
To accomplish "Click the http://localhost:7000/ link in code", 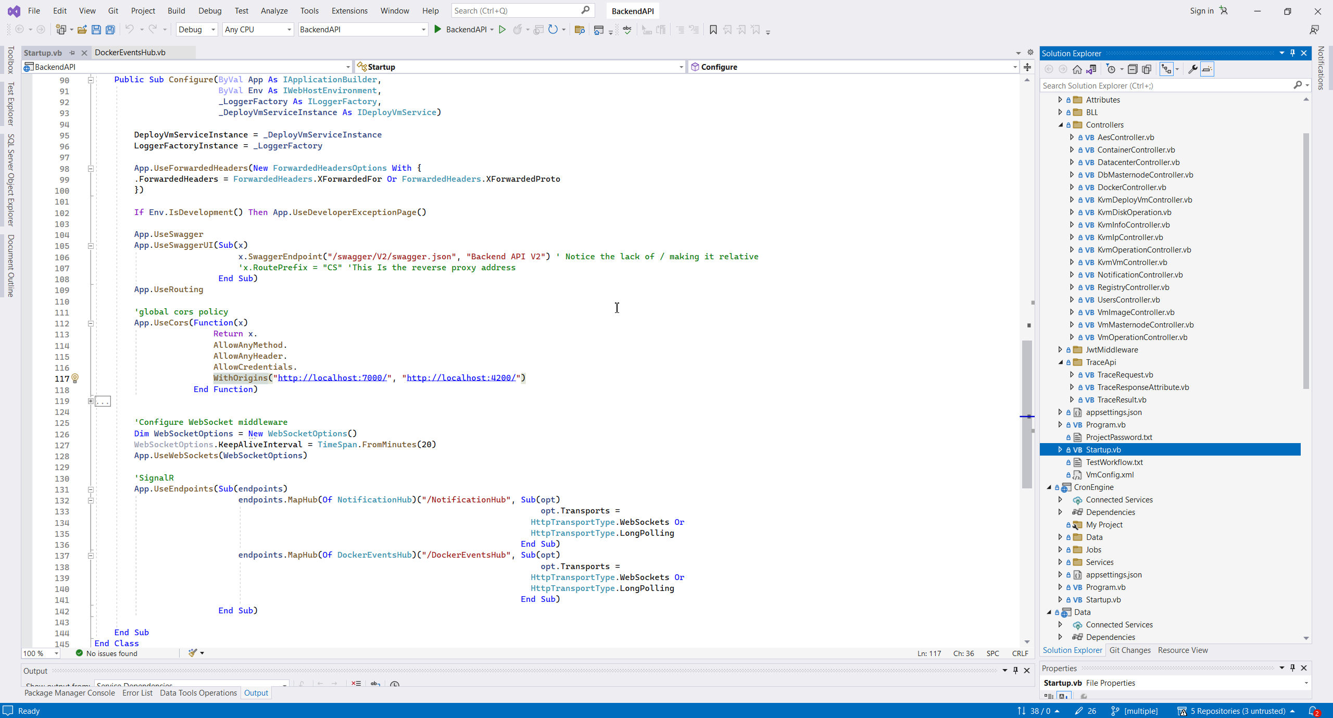I will (x=332, y=378).
